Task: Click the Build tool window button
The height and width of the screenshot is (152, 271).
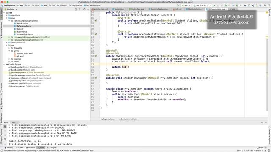Action: 41,147
